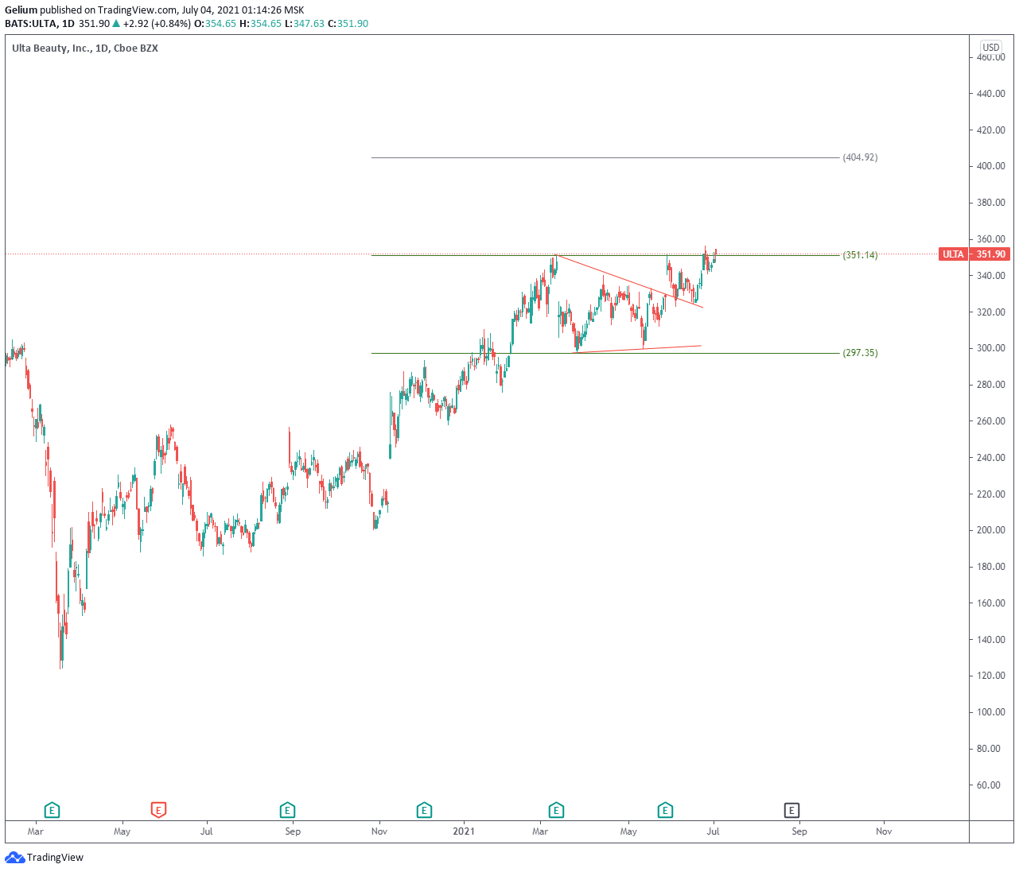Click the Gelium author name
The width and height of the screenshot is (1019, 872).
click(x=21, y=10)
